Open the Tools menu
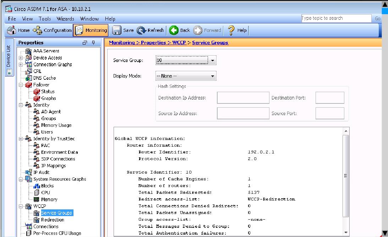Screen dimensions: 388x237 (44, 19)
